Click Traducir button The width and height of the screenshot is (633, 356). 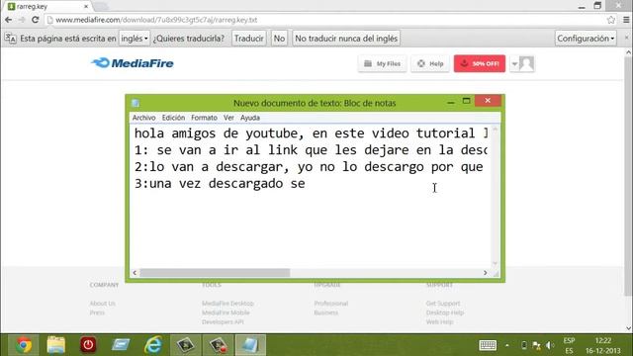click(x=248, y=39)
